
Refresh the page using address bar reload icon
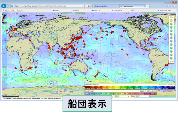pos(91,6)
